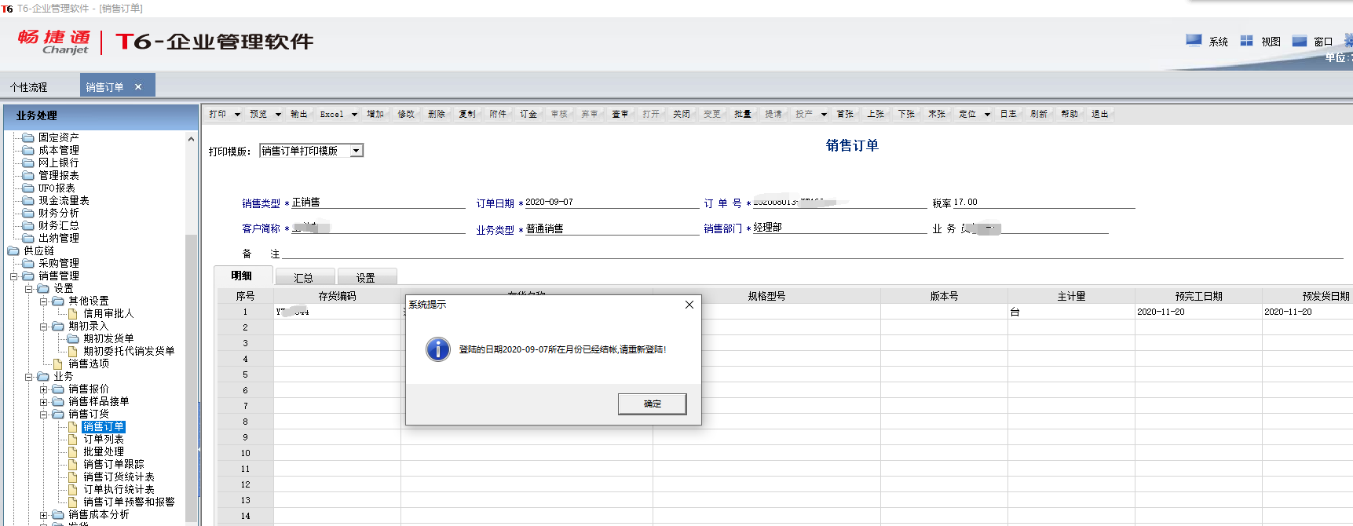The image size is (1353, 526).
Task: Open 定位 dropdown arrow in toolbar
Action: pos(987,115)
